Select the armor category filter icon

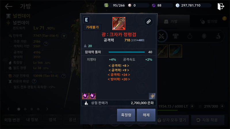tap(176, 36)
